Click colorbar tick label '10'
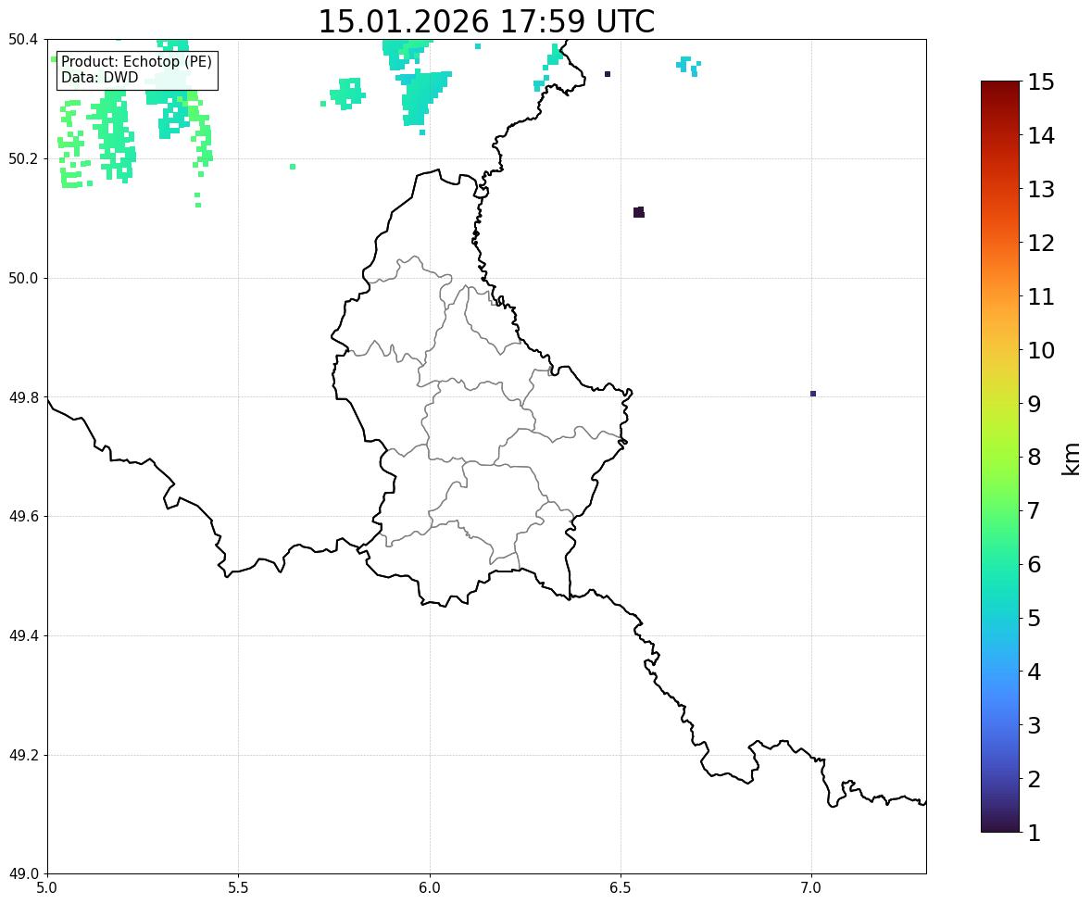The height and width of the screenshot is (904, 1091). click(1041, 350)
